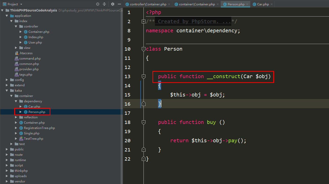The image size is (329, 184).
Task: Expand the reflection folder
Action: (x=16, y=117)
